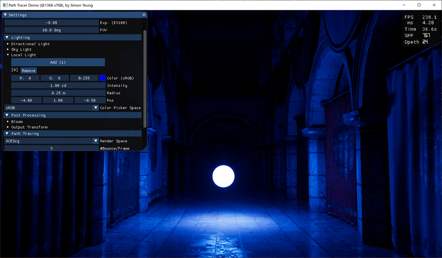Image resolution: width=442 pixels, height=258 pixels.
Task: Click the Path Tracer Demo window icon
Action: [x=5, y=5]
